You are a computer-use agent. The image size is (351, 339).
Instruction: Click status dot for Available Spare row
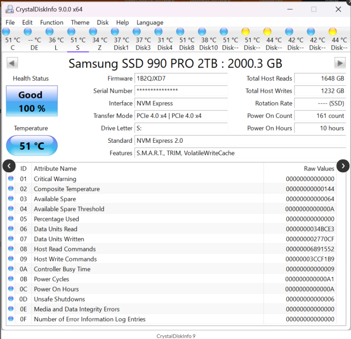(x=11, y=198)
